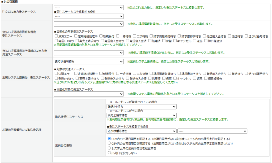Tick 発送後入金済 under 自動化の対象受注ステータス
Image resolution: width=272 pixels, height=163 pixels.
click(128, 41)
